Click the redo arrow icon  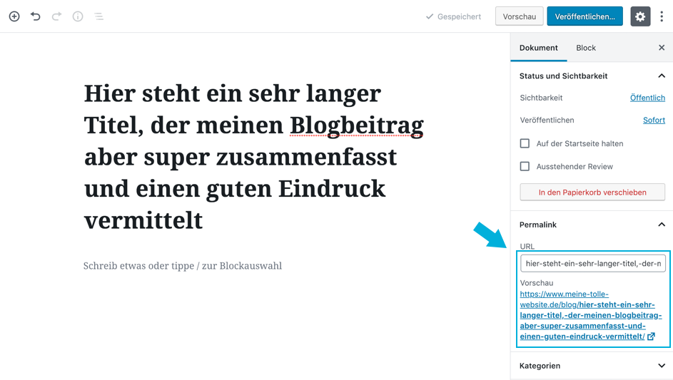[x=56, y=16]
